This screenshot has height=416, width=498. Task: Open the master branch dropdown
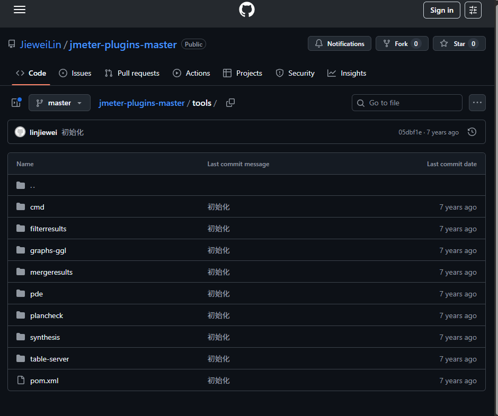click(x=59, y=103)
